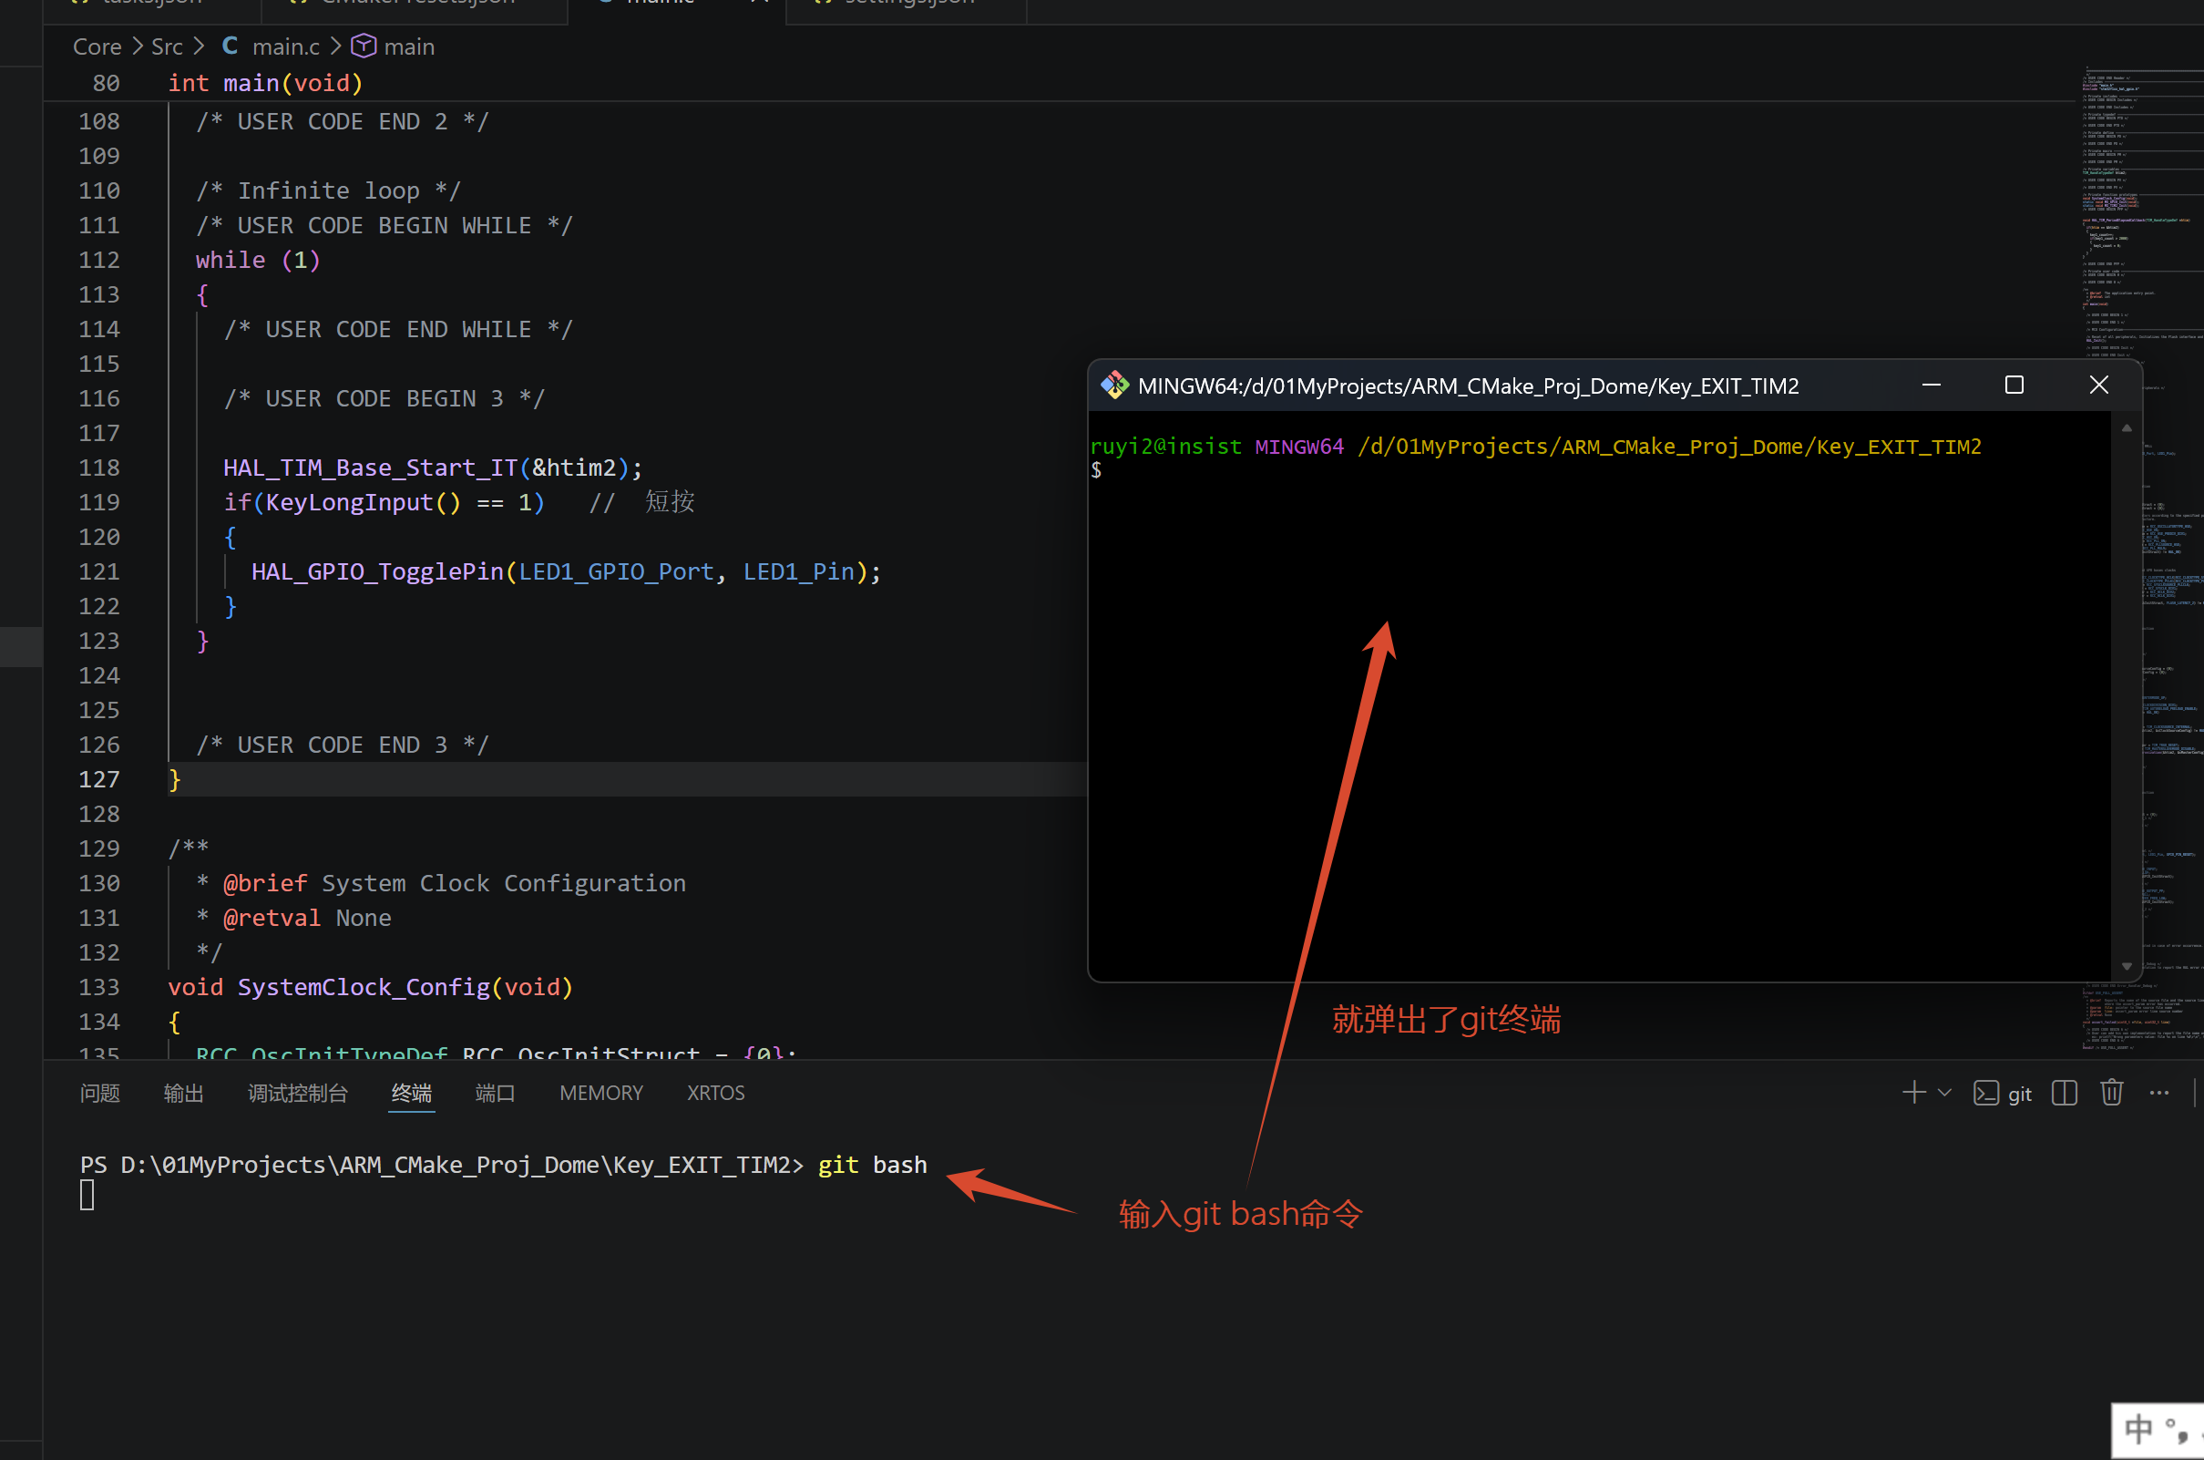Viewport: 2204px width, 1460px height.
Task: Click the '@brief System Clock Configuration' comment
Action: click(455, 884)
